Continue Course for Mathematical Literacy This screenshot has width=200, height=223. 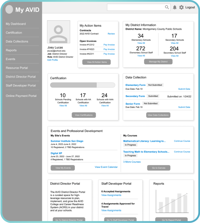point(182,141)
